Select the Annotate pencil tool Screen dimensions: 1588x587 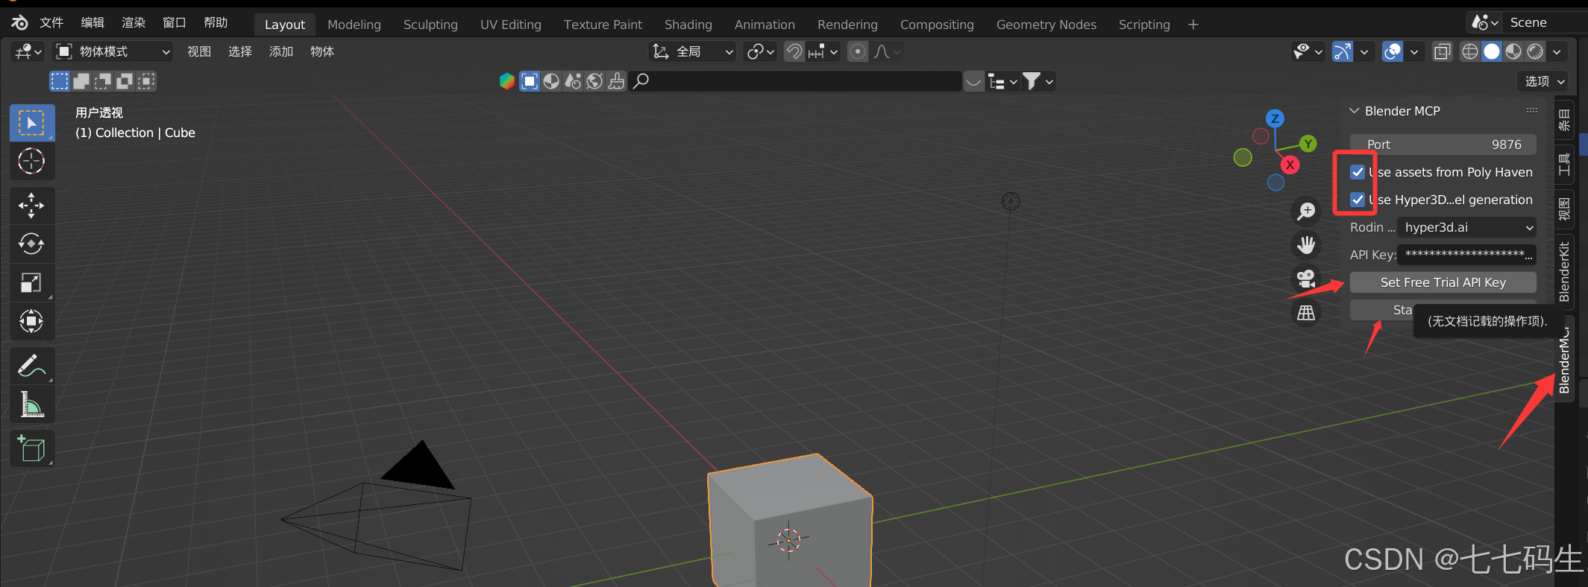(31, 366)
